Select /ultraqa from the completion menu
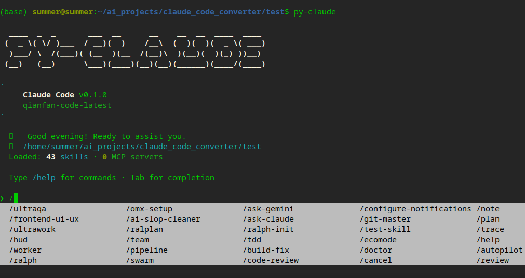Image resolution: width=525 pixels, height=278 pixels. click(x=28, y=209)
